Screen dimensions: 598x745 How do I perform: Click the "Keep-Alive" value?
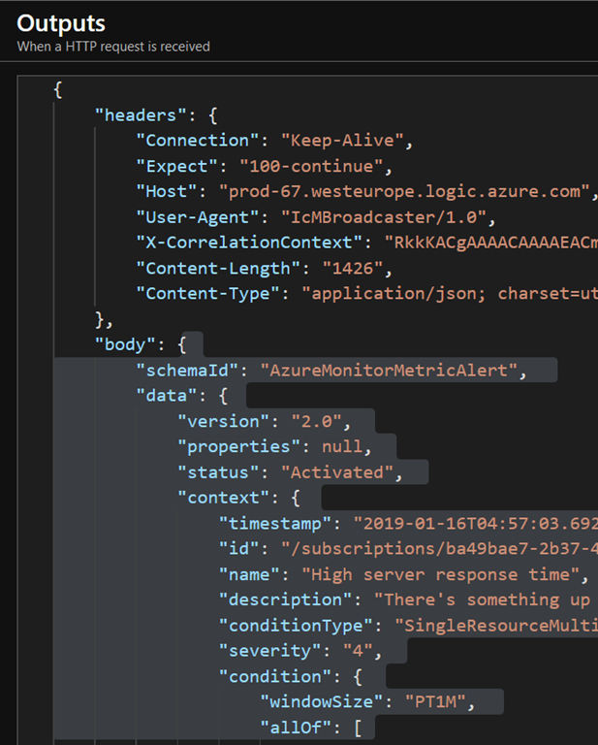(342, 141)
